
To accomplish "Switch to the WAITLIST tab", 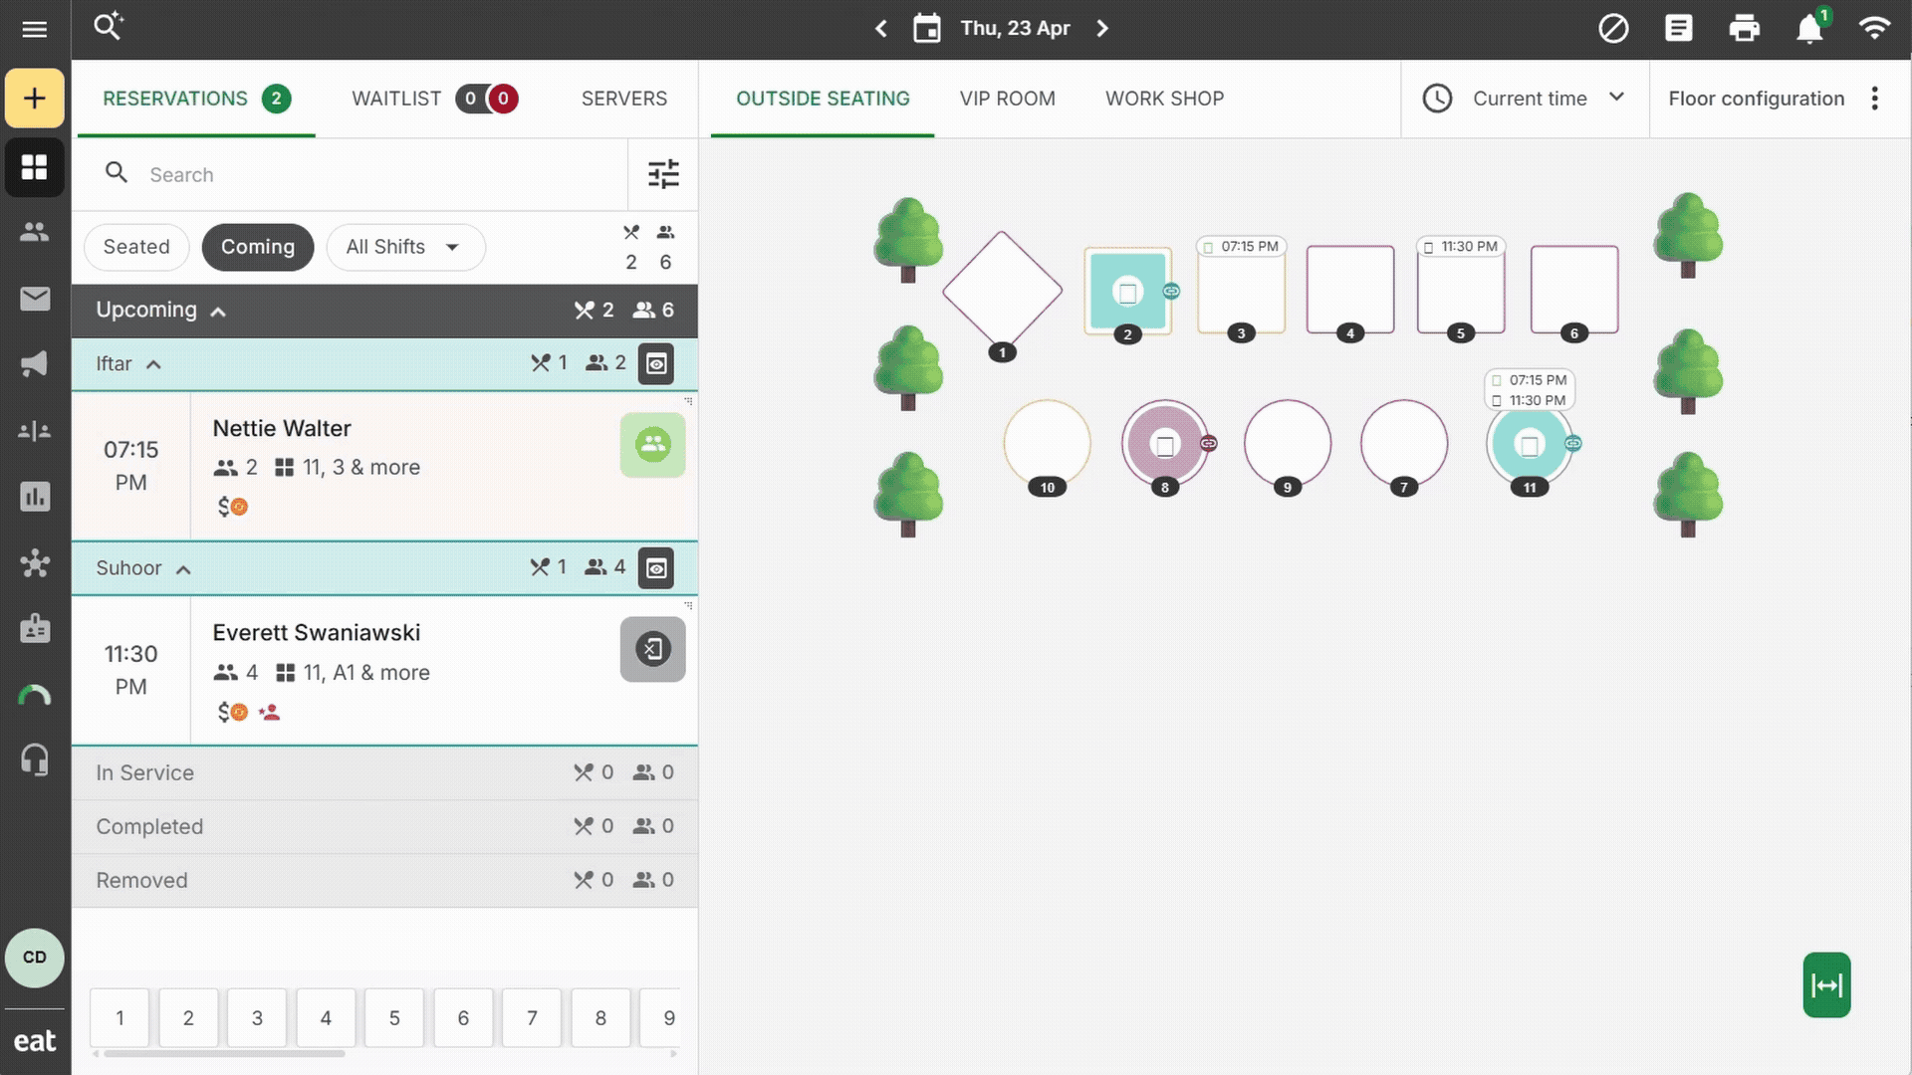I will (396, 99).
